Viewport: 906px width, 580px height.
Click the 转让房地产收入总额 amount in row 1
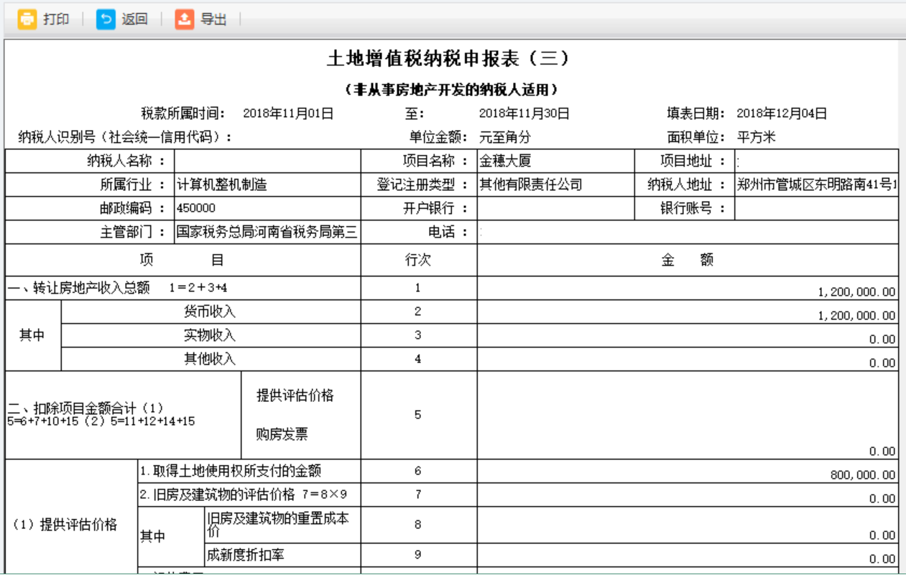(688, 289)
